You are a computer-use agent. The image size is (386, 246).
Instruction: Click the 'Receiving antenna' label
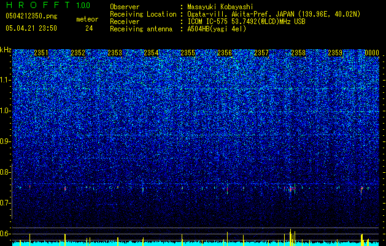141,29
